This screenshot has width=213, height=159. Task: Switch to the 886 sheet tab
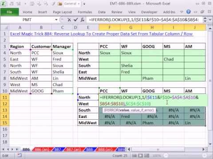coord(26,149)
